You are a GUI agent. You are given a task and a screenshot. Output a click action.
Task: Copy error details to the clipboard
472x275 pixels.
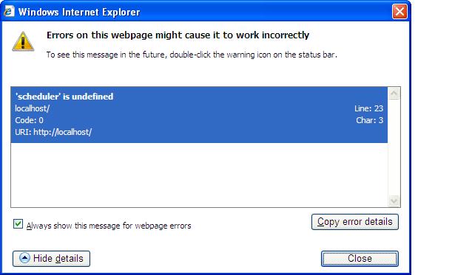[x=355, y=222]
